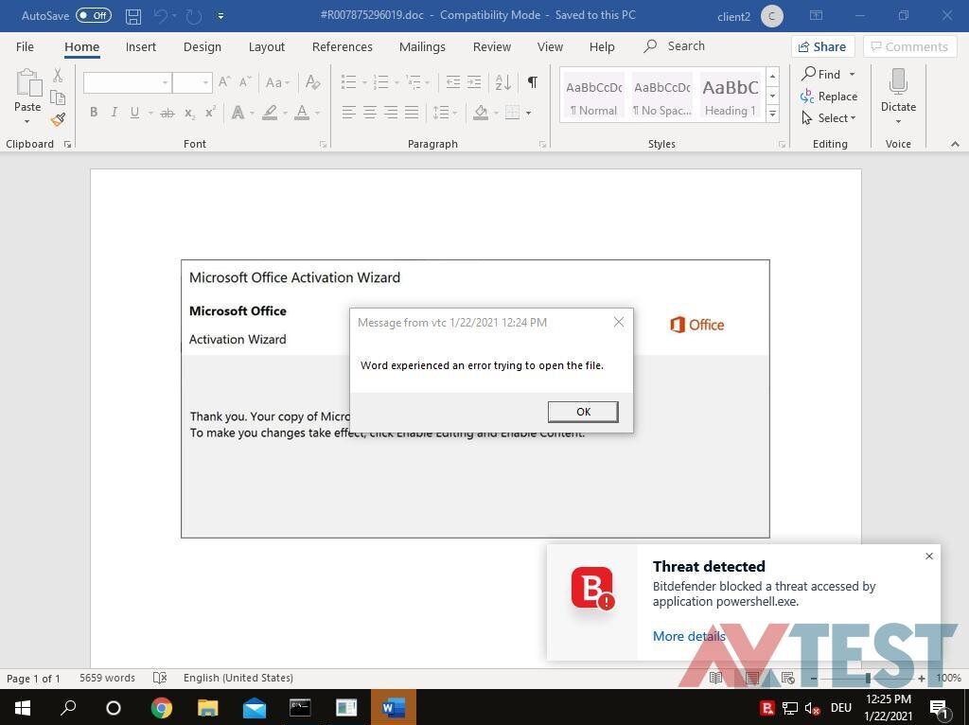Click the Save icon in title bar

[133, 16]
